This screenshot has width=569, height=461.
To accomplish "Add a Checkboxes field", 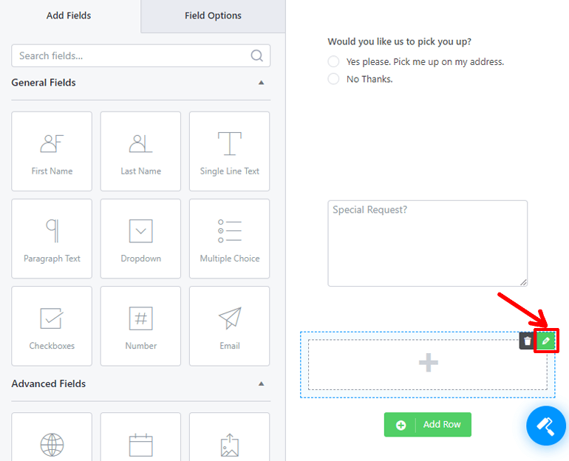I will tap(52, 326).
